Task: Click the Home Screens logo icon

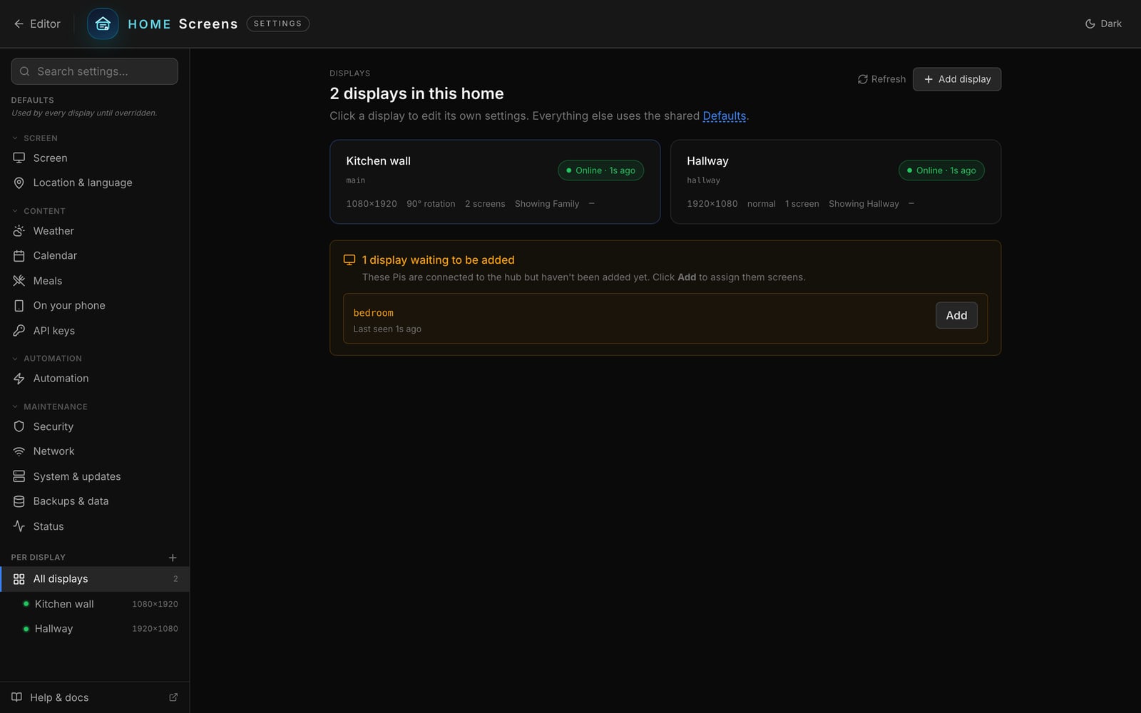Action: click(x=103, y=24)
